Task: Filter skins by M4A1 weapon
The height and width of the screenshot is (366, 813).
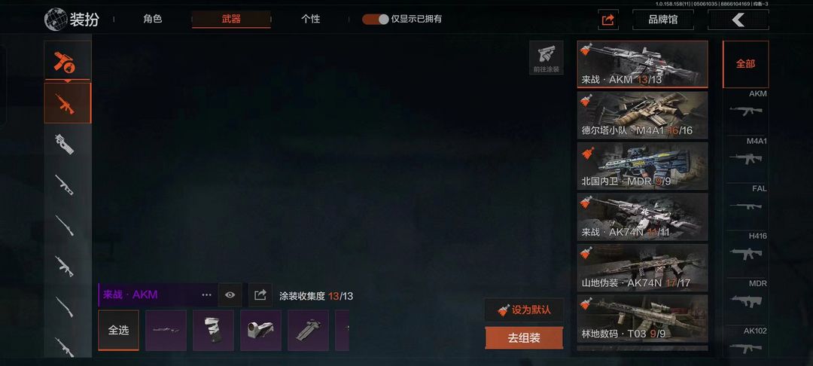Action: coord(745,154)
